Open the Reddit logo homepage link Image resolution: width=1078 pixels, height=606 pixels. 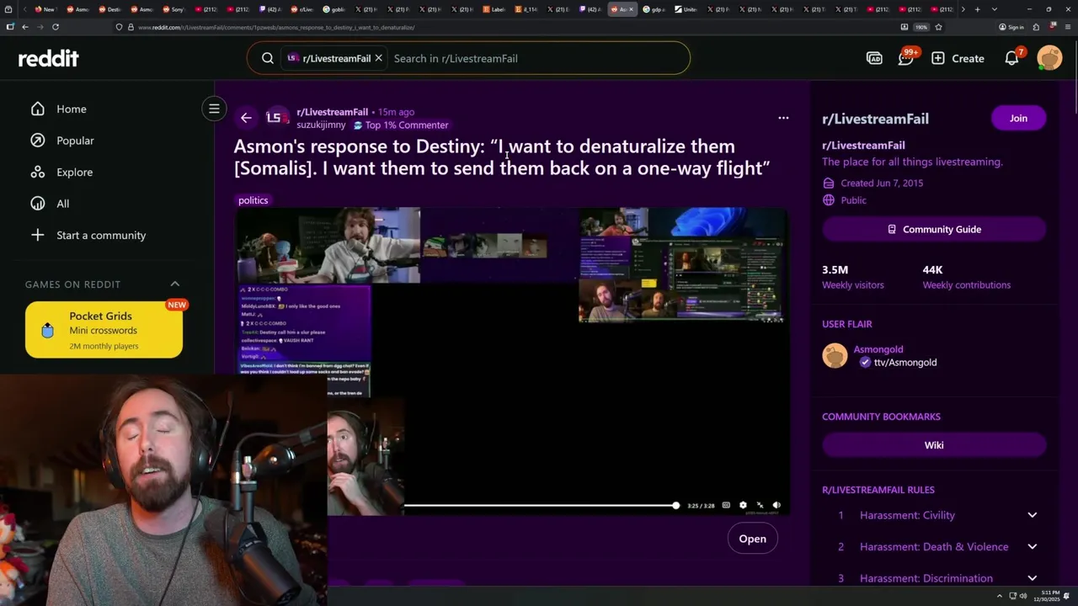click(x=49, y=58)
